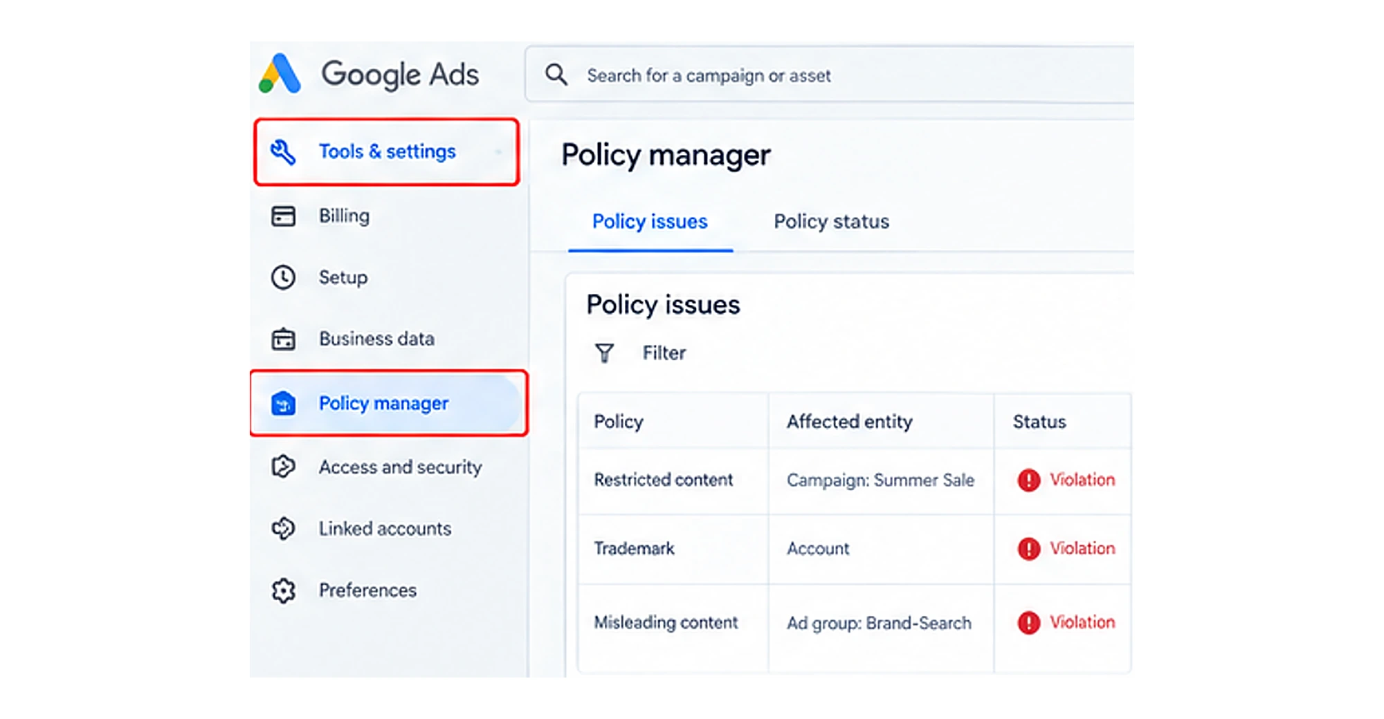Select Policy manager in the sidebar
1384x719 pixels.
pyautogui.click(x=389, y=403)
